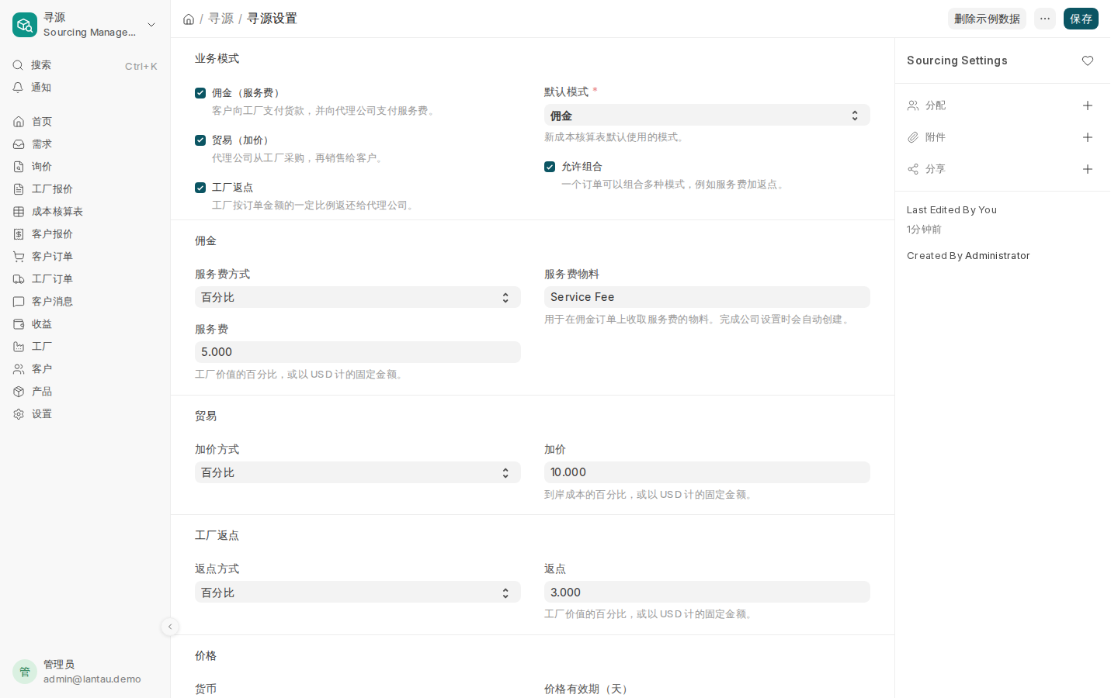Open 首页 in the sidebar
This screenshot has height=698, width=1118.
[85, 122]
